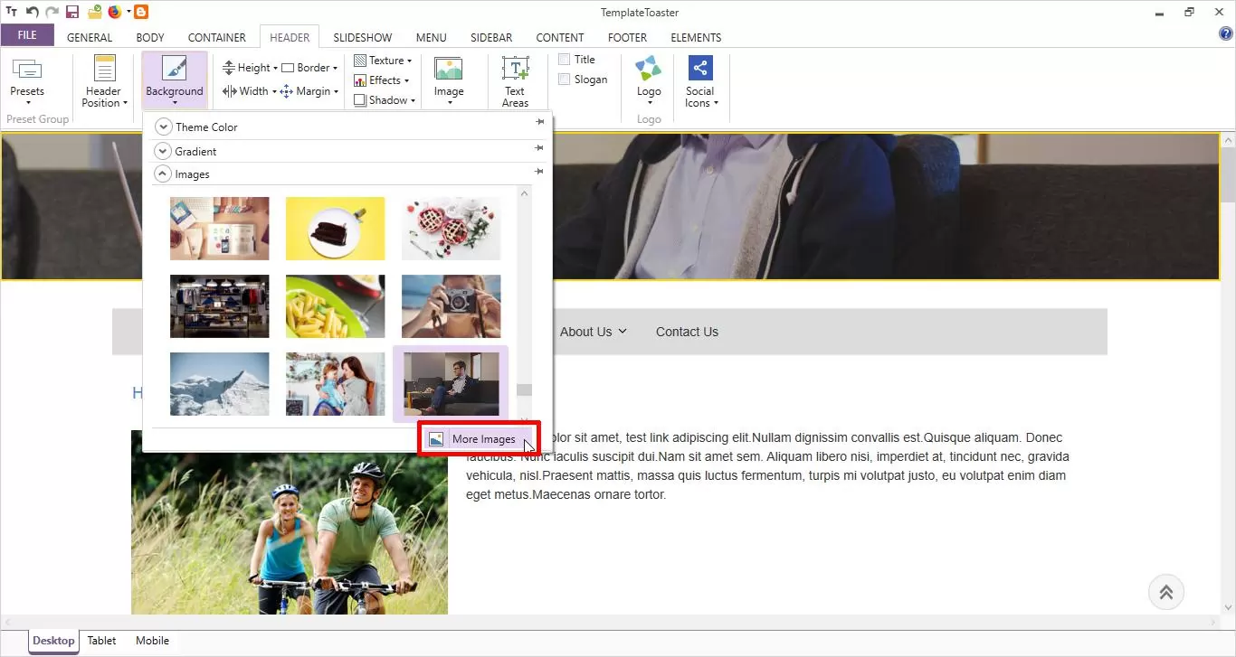Open the Logo options icon
The image size is (1236, 657).
click(649, 70)
